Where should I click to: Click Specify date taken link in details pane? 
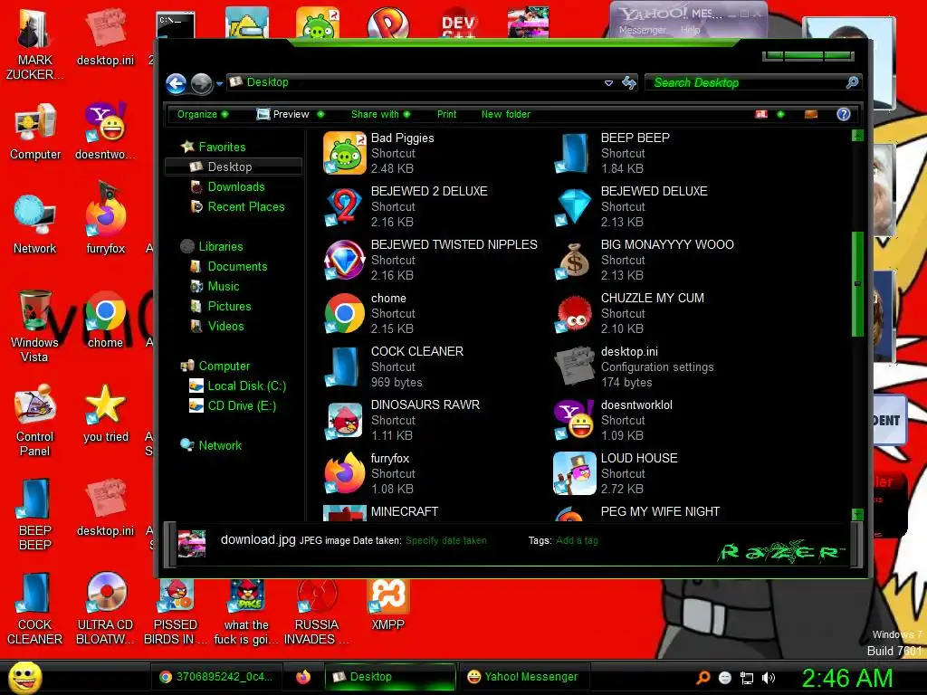pos(445,540)
